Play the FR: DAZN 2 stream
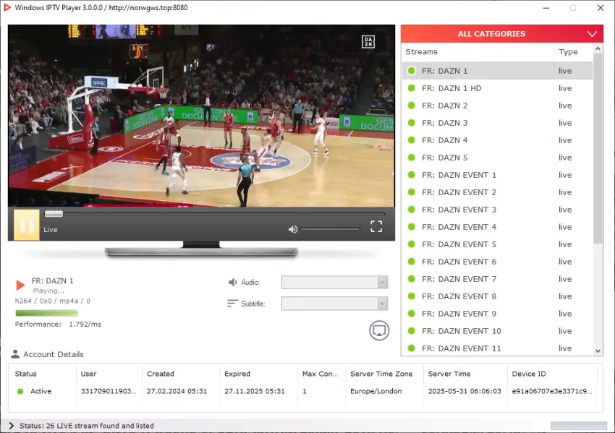Viewport: 615px width, 433px height. pyautogui.click(x=497, y=106)
